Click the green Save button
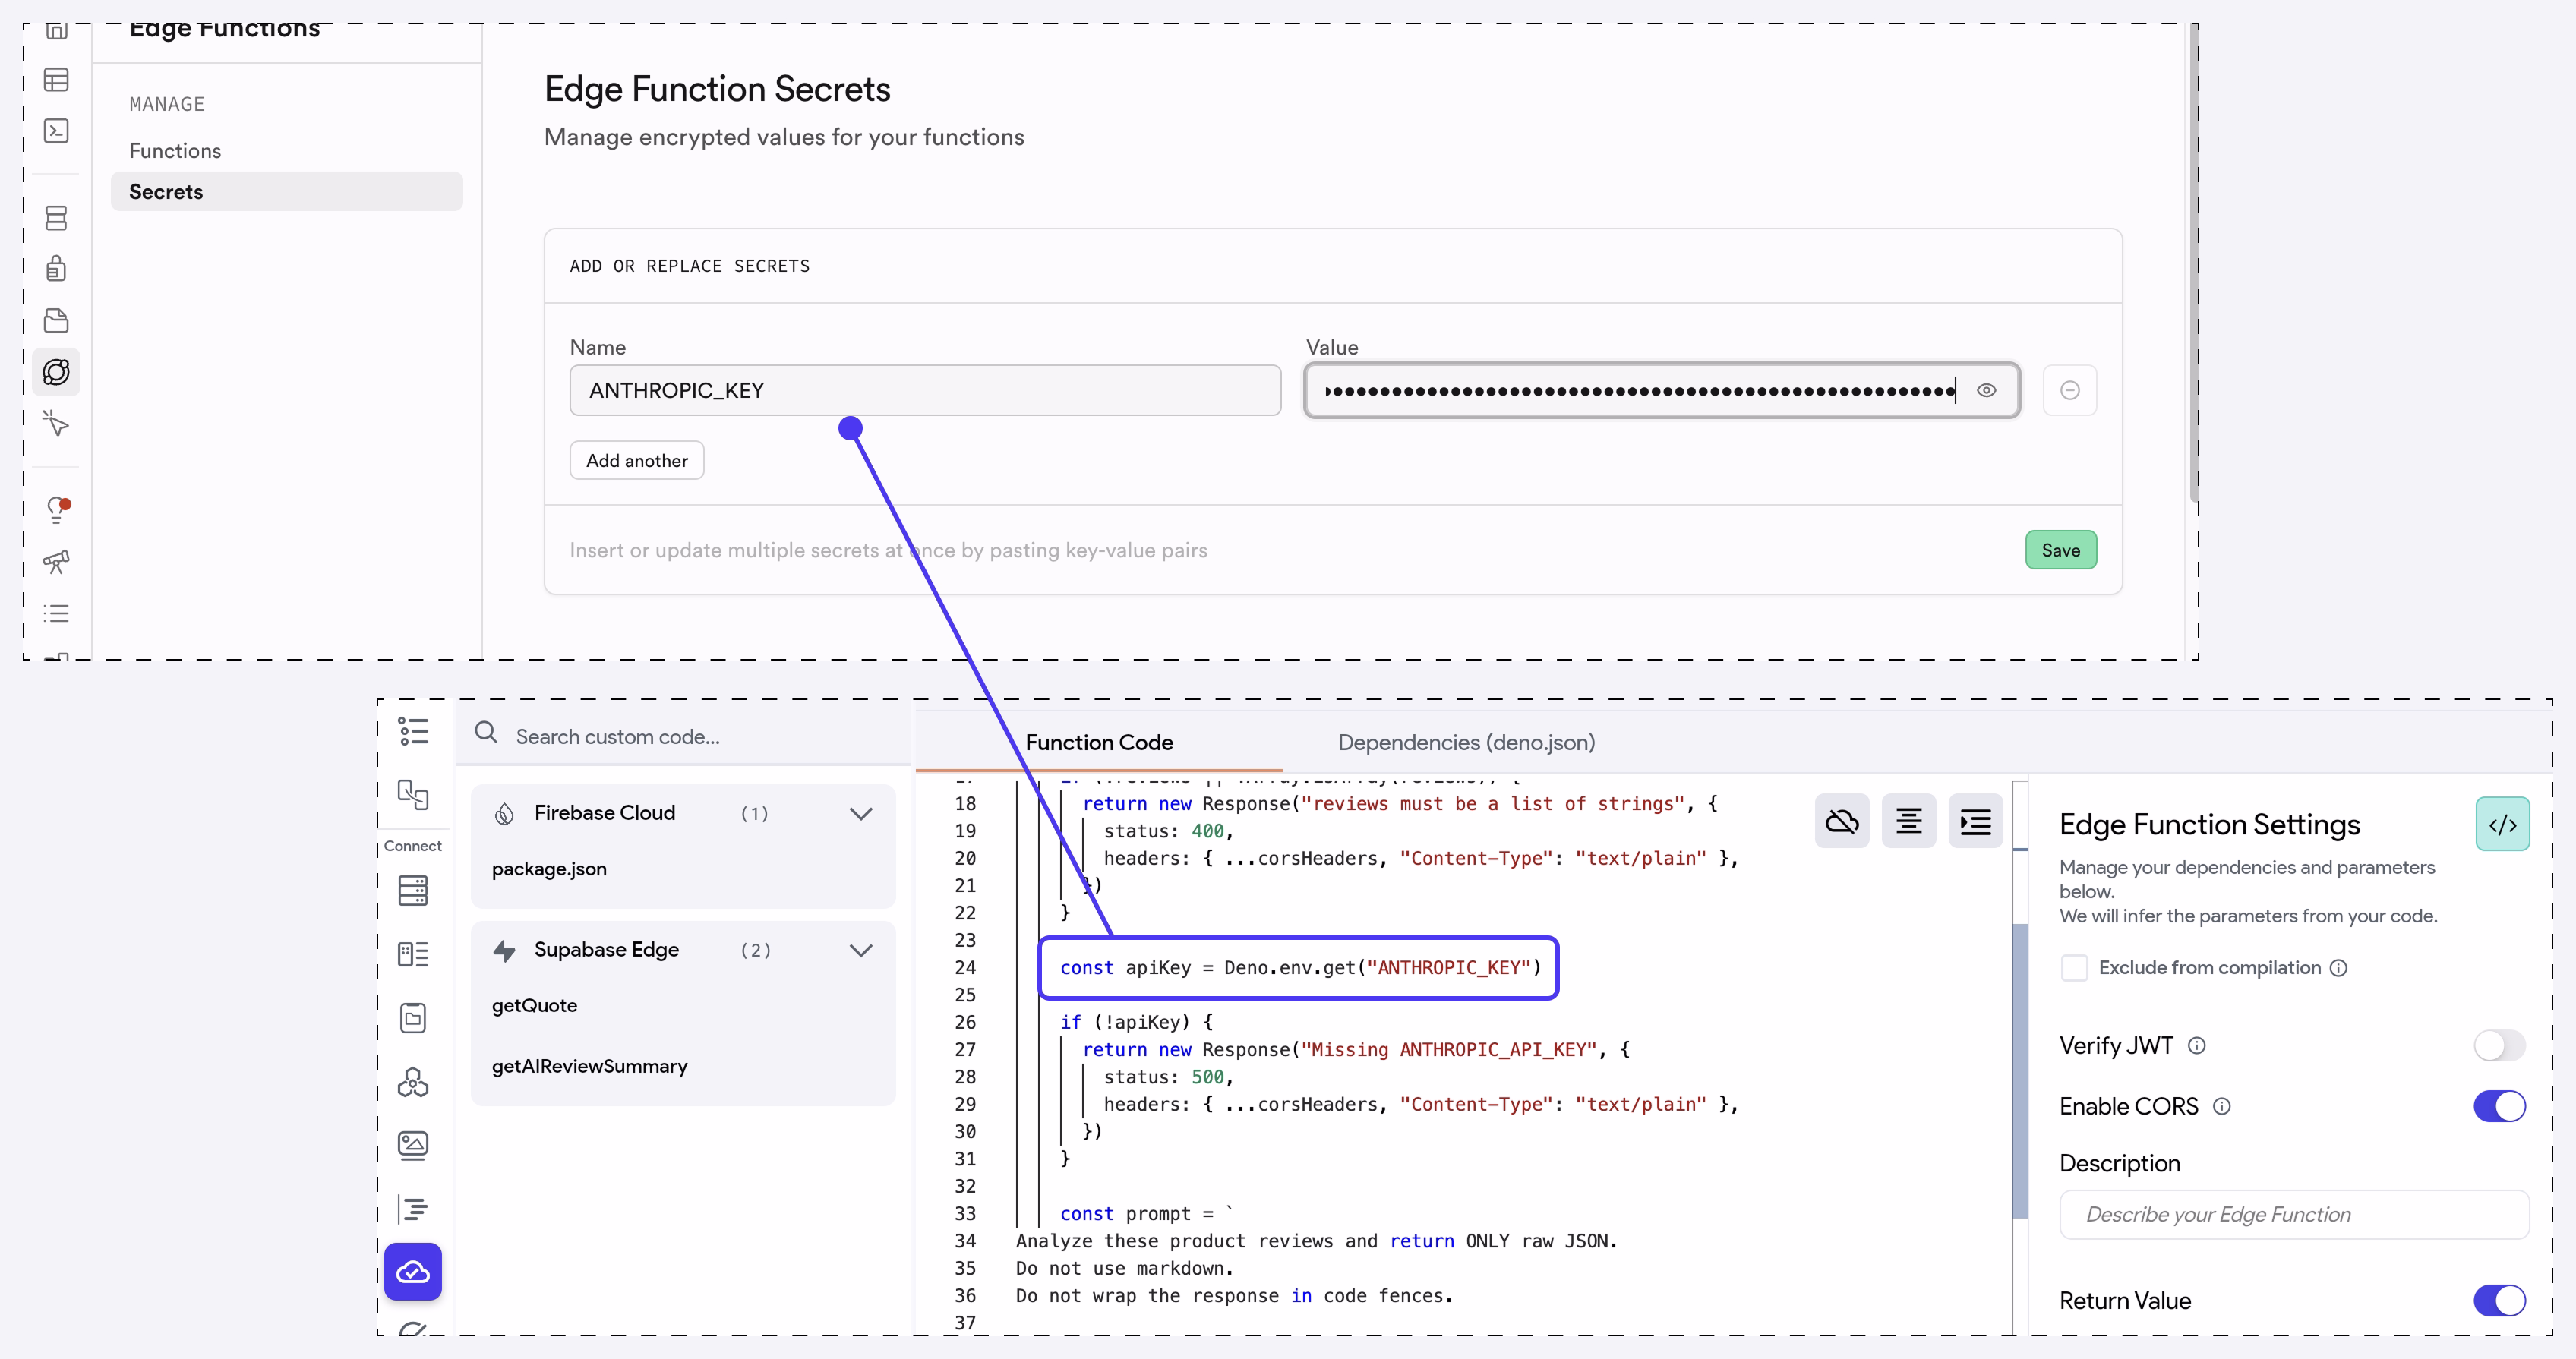This screenshot has height=1359, width=2576. 2060,550
